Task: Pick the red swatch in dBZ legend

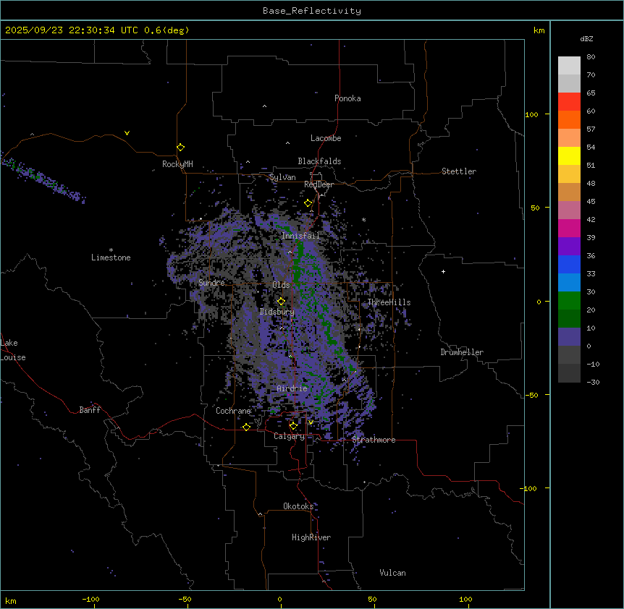Action: tap(569, 101)
